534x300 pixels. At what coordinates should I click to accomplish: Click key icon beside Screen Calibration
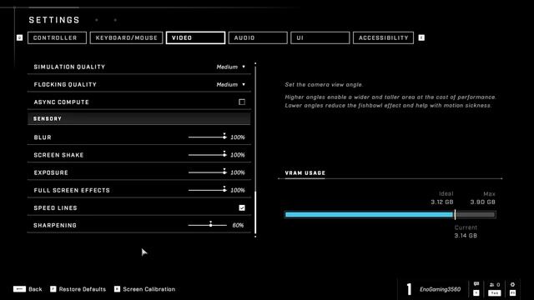[117, 289]
